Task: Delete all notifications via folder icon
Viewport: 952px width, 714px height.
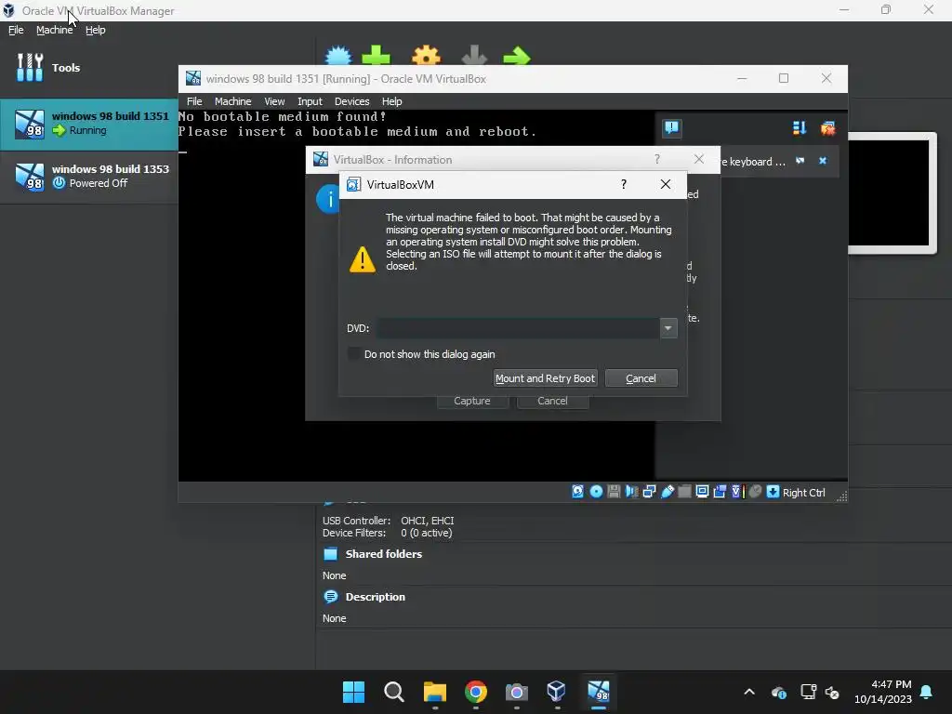Action: 827,128
